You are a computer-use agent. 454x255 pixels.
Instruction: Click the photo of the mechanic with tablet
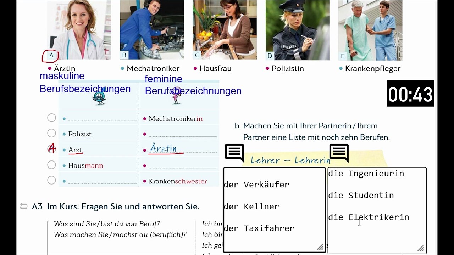(x=152, y=30)
